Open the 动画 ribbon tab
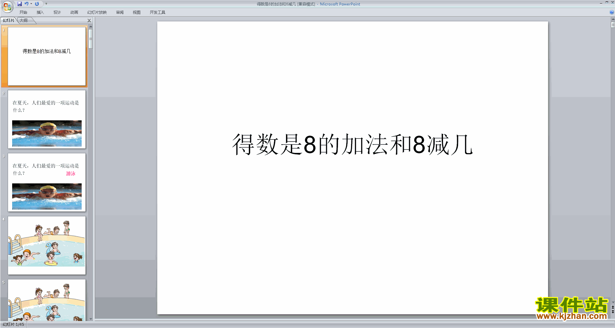Image resolution: width=615 pixels, height=328 pixels. pyautogui.click(x=74, y=12)
